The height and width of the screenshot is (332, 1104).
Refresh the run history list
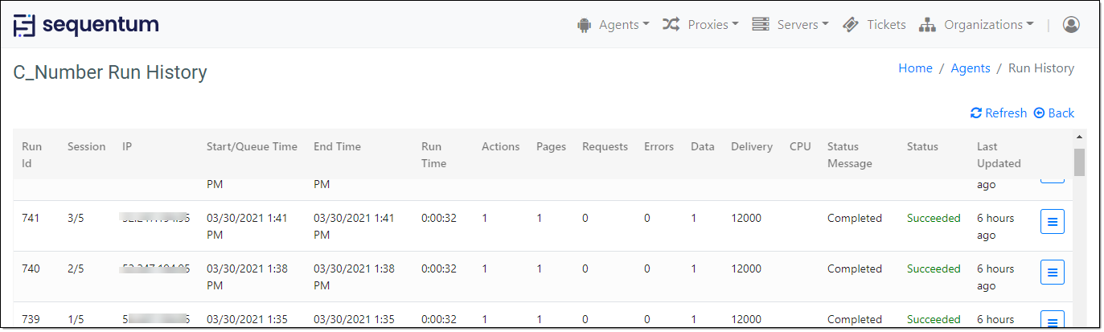999,113
